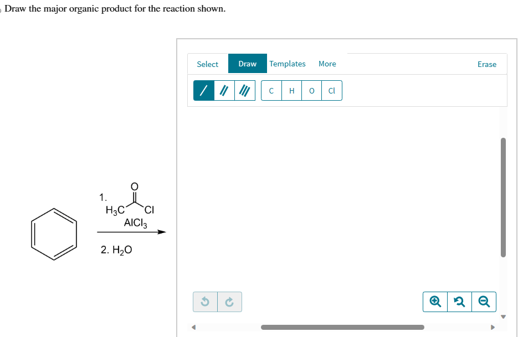The image size is (518, 337).
Task: Choose the carbon atom button
Action: click(x=271, y=90)
